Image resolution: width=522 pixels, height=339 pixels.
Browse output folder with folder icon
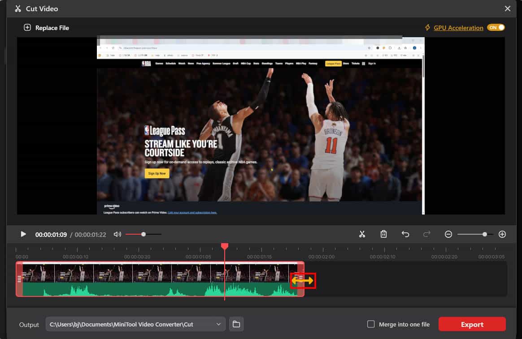click(x=236, y=324)
